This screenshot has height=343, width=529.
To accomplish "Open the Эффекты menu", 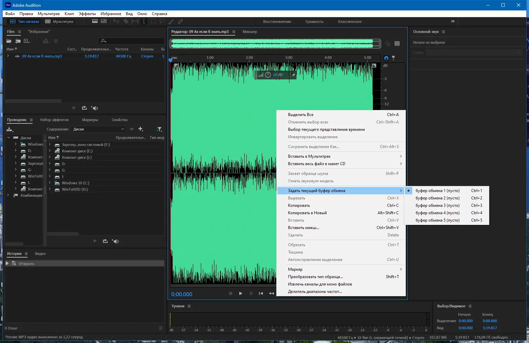I will point(87,14).
